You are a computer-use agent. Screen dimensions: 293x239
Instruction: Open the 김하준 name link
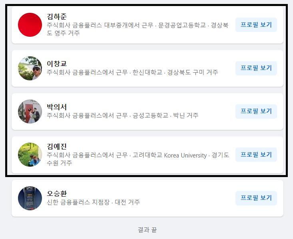click(x=57, y=16)
